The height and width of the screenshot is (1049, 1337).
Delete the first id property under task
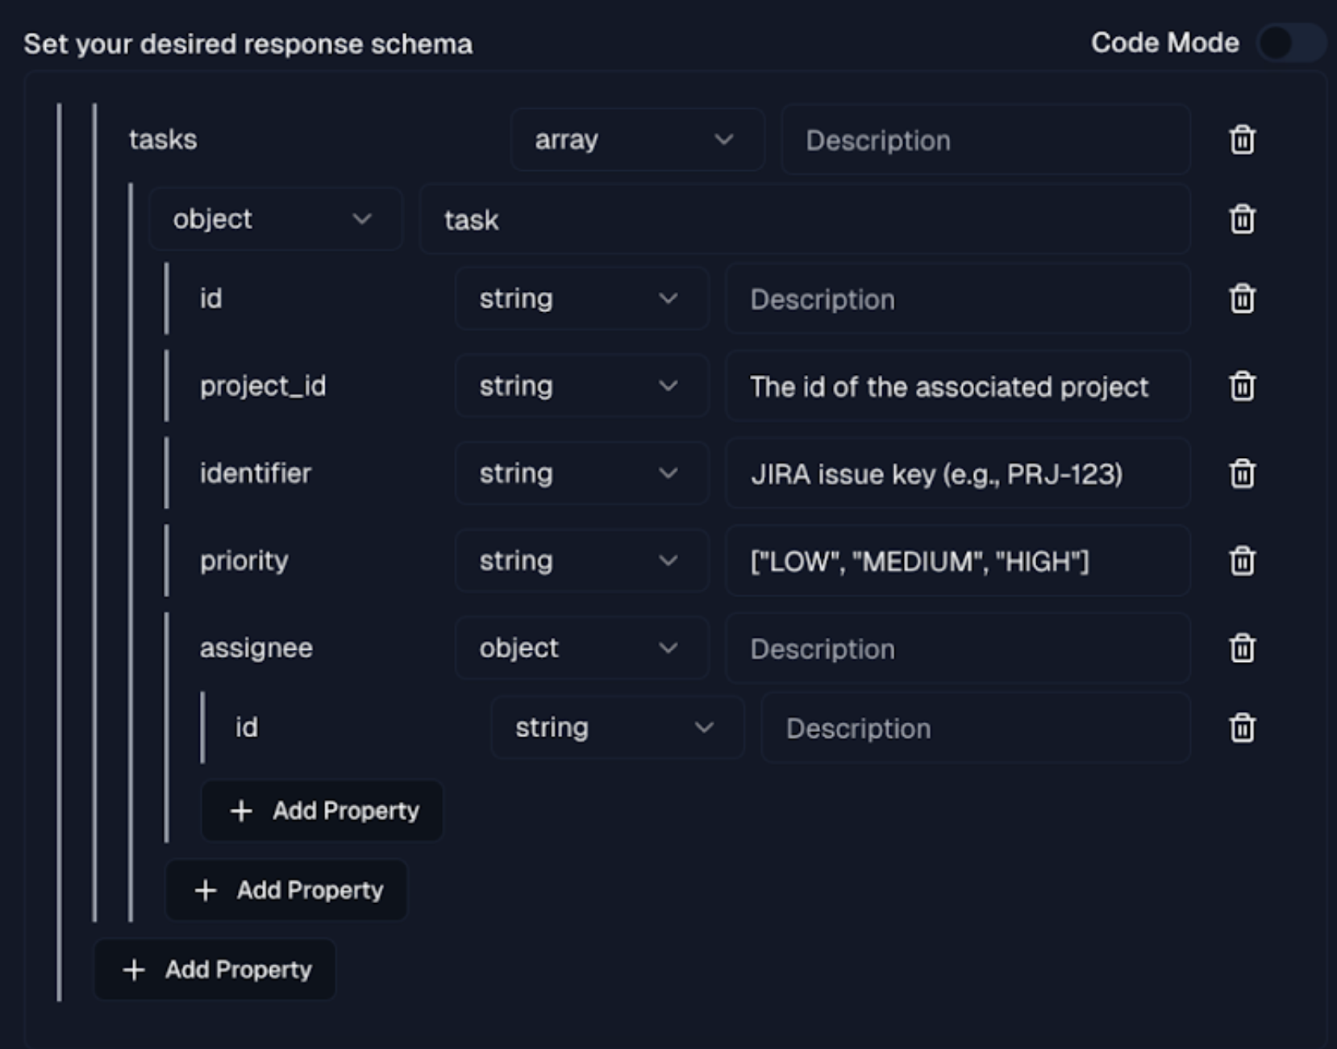click(x=1242, y=298)
